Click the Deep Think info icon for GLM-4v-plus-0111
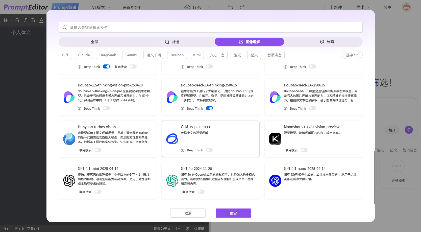This screenshot has width=421, height=232. tap(183, 150)
